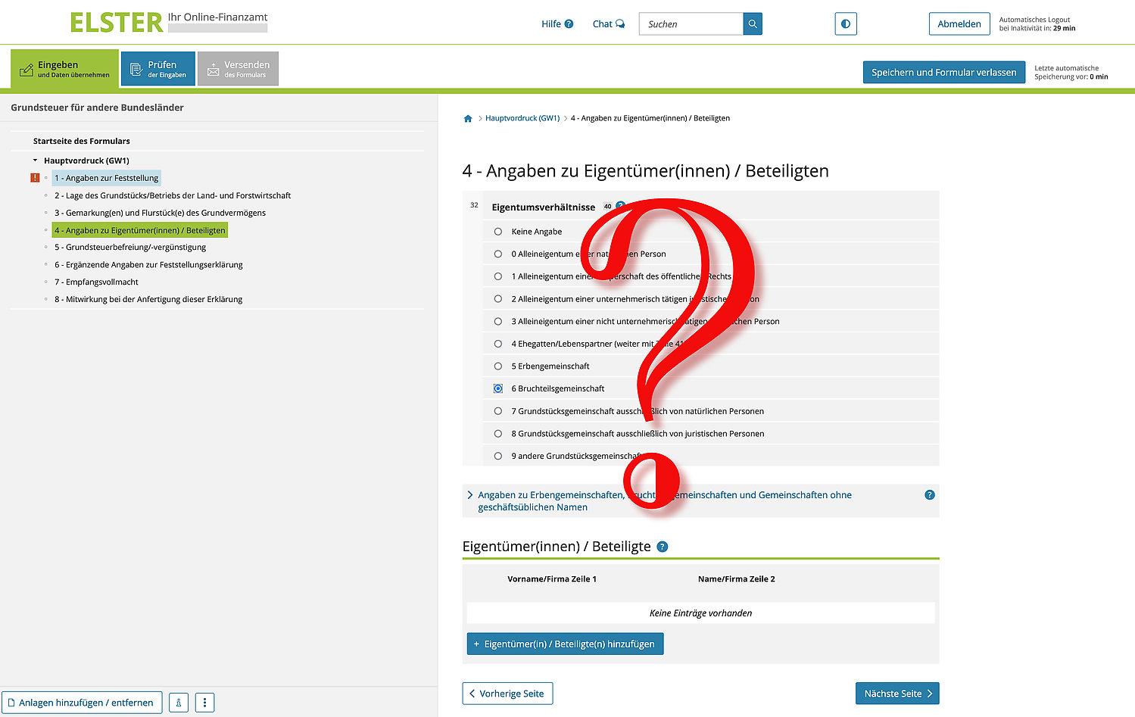Click the pawn-figure icon button in the bottom bar
The width and height of the screenshot is (1135, 717).
tap(179, 703)
